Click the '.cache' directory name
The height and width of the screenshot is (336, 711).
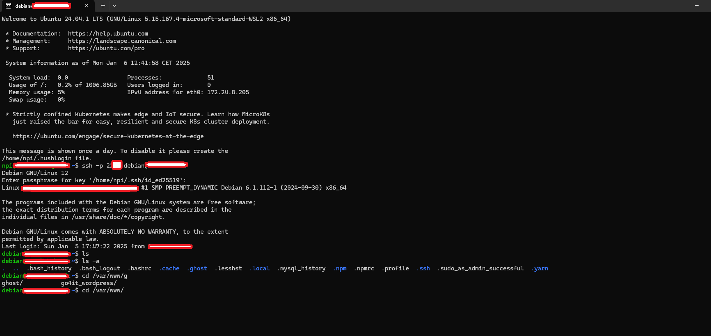tap(169, 268)
